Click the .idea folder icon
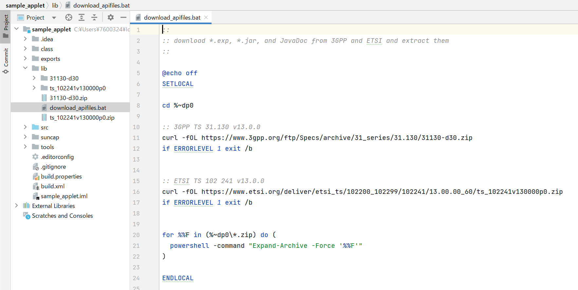Image resolution: width=578 pixels, height=290 pixels. coord(35,39)
